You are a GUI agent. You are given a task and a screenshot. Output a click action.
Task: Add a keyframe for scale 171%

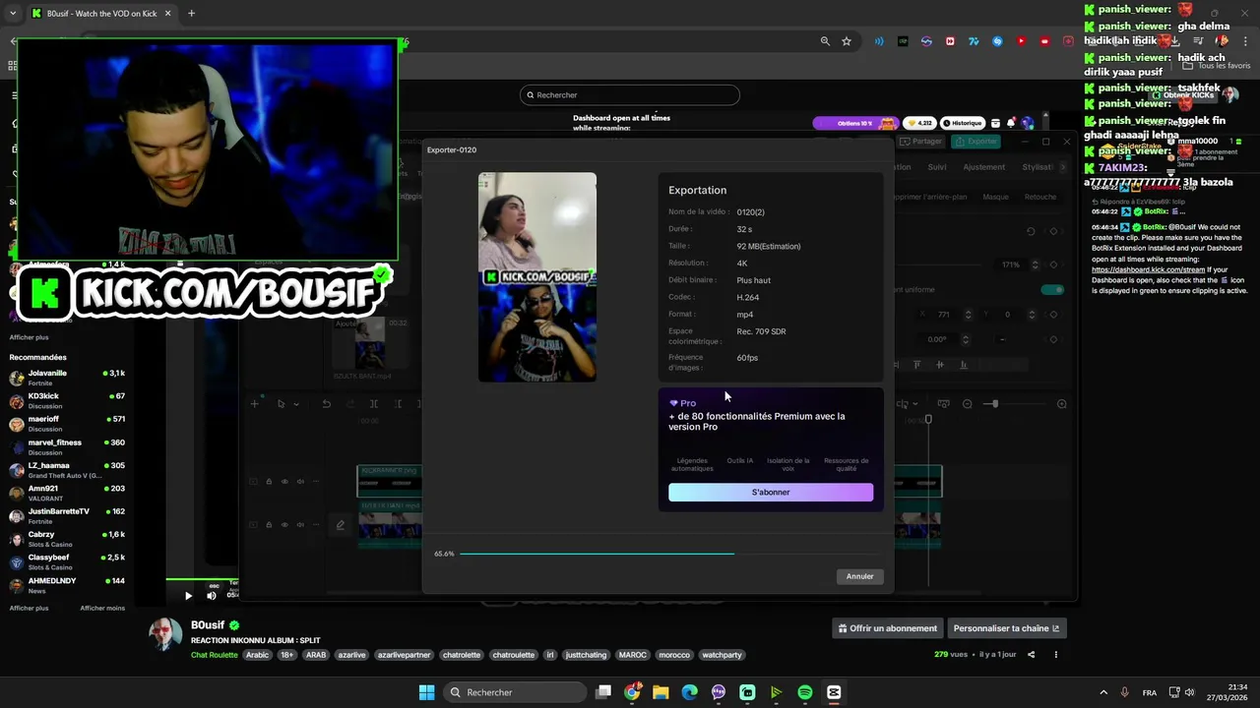tap(1053, 265)
